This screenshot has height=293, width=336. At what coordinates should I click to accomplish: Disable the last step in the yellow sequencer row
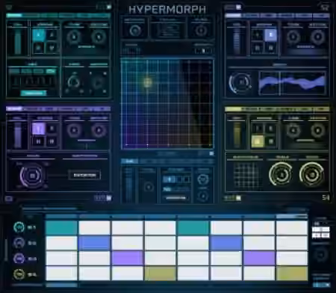(x=292, y=274)
